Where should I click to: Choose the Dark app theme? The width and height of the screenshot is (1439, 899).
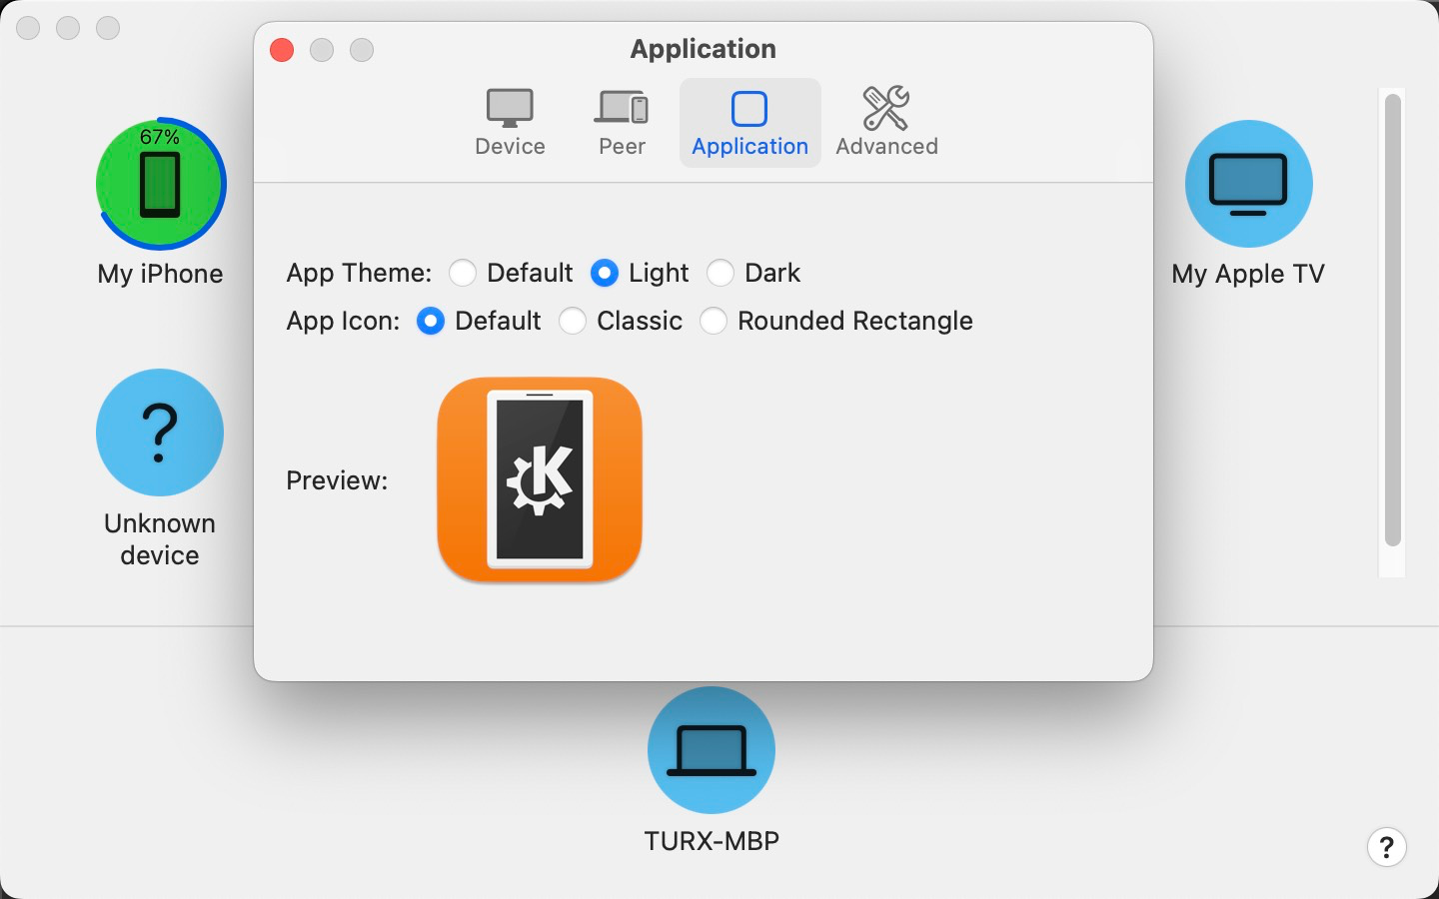click(x=720, y=273)
